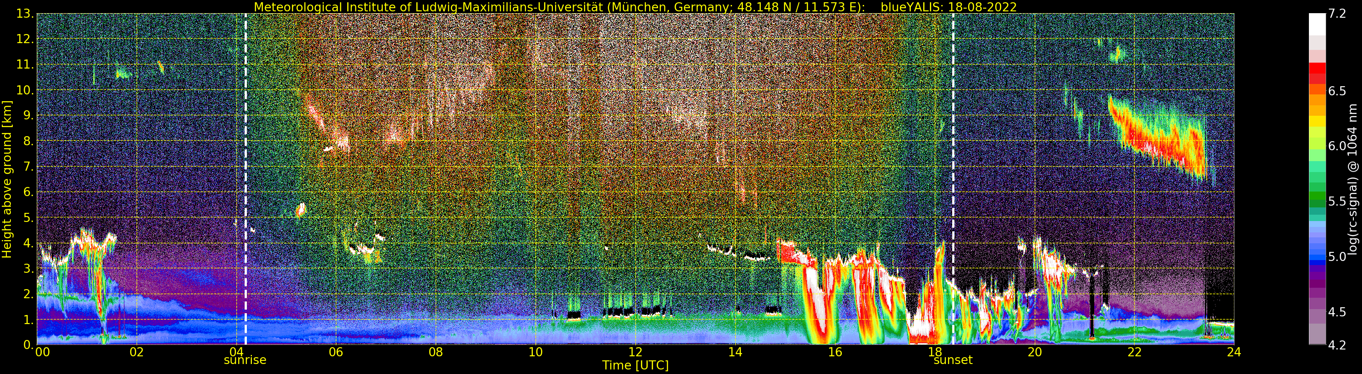Click the height axis tick label 1
This screenshot has width=1362, height=374.
pyautogui.click(x=28, y=320)
